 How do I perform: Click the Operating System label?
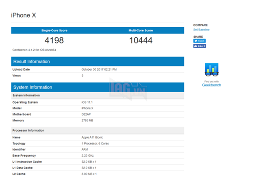(25, 102)
